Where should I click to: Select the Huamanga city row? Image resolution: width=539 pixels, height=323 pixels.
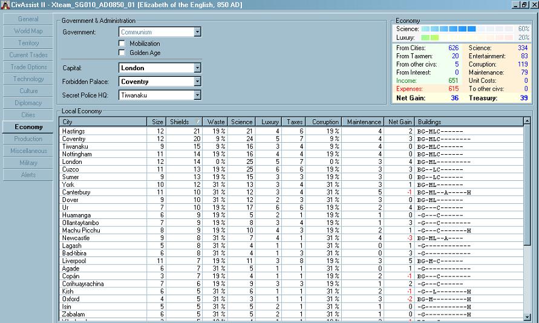(x=291, y=215)
